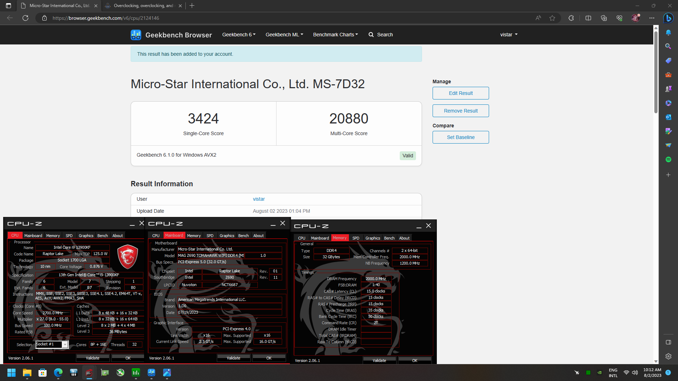Image resolution: width=678 pixels, height=381 pixels.
Task: Click OK in Memory CPU-Z window
Action: pyautogui.click(x=415, y=361)
